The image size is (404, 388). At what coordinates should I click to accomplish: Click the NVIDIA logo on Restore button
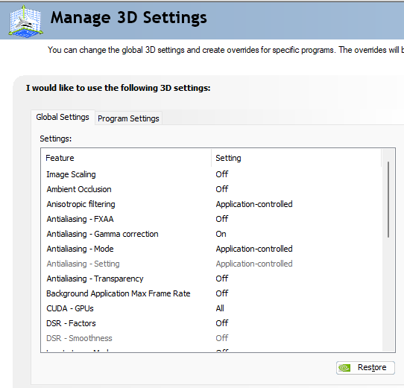pos(344,368)
